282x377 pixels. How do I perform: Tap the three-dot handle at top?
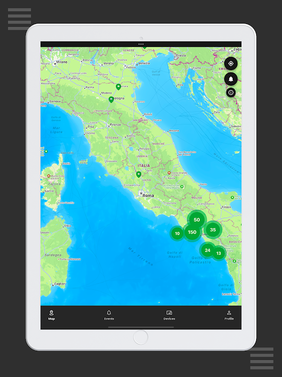point(141,44)
